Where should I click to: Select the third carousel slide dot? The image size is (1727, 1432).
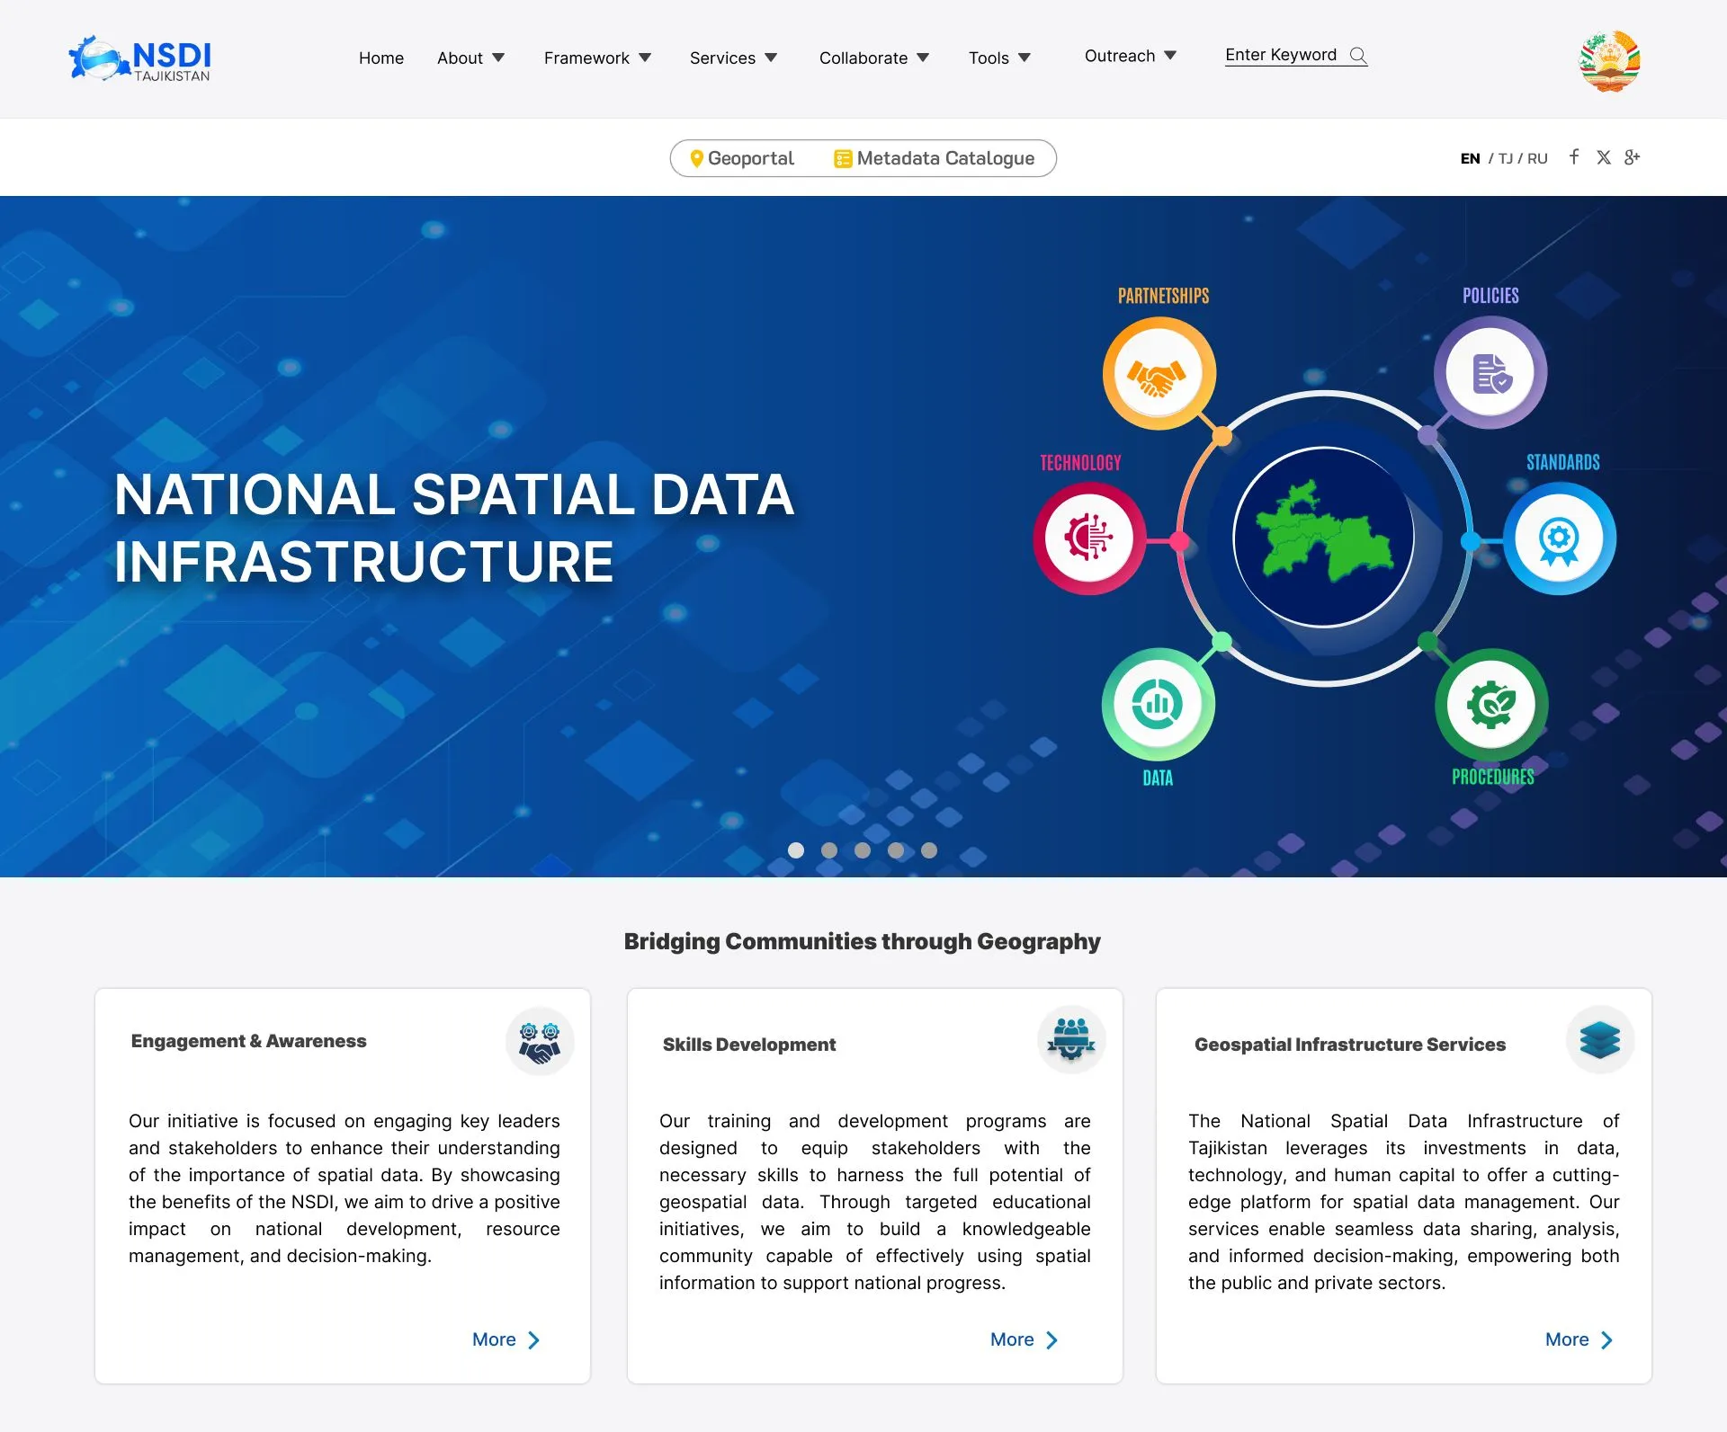tap(863, 850)
